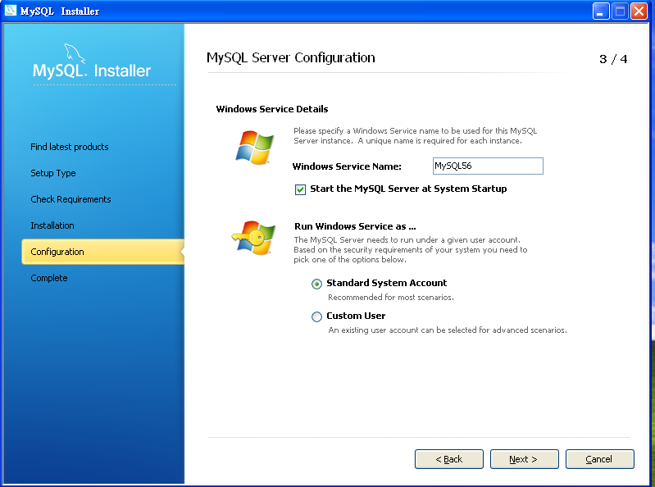The height and width of the screenshot is (487, 655).
Task: Click the MySQL Installer title bar icon
Action: (11, 11)
